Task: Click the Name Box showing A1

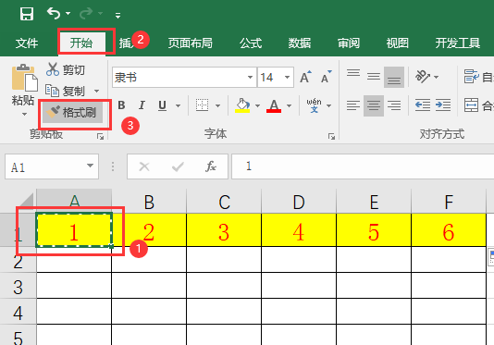Action: (44, 166)
